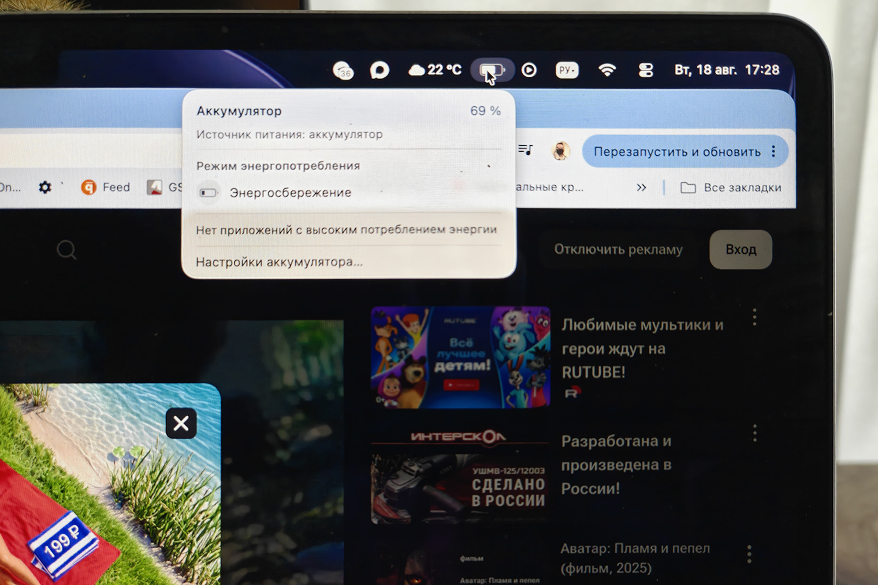Click the Аккумулятор 69 % heading
878x585 pixels.
point(348,111)
